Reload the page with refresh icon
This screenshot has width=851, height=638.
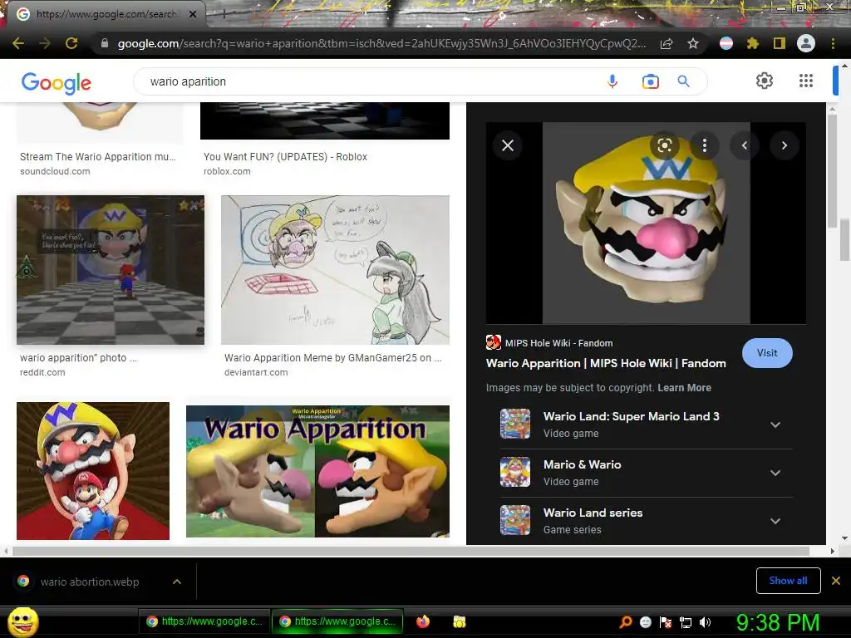point(71,43)
